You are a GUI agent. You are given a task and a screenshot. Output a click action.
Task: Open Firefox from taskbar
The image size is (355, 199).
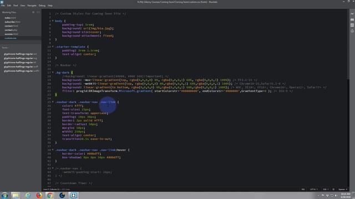tap(39, 195)
